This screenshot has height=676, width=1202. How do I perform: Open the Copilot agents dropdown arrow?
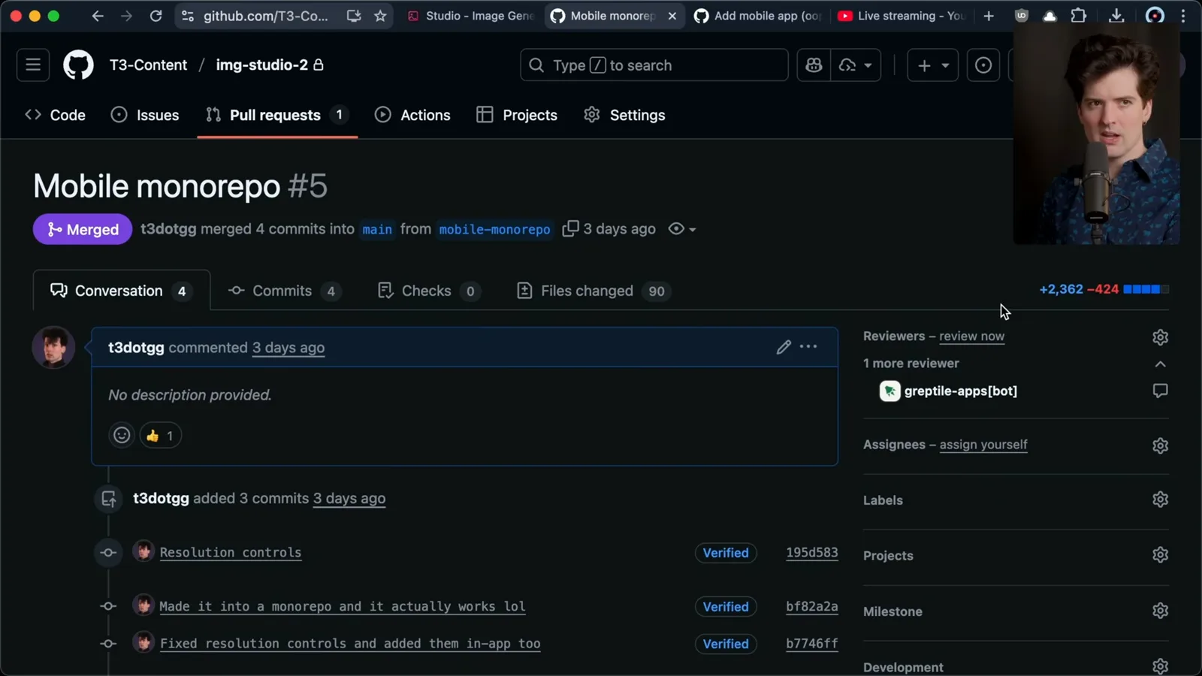click(868, 65)
